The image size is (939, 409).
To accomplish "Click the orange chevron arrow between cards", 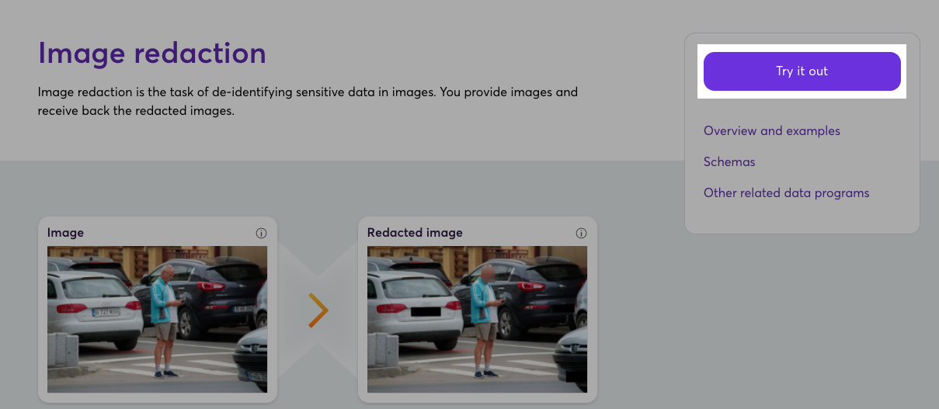I will coord(318,310).
